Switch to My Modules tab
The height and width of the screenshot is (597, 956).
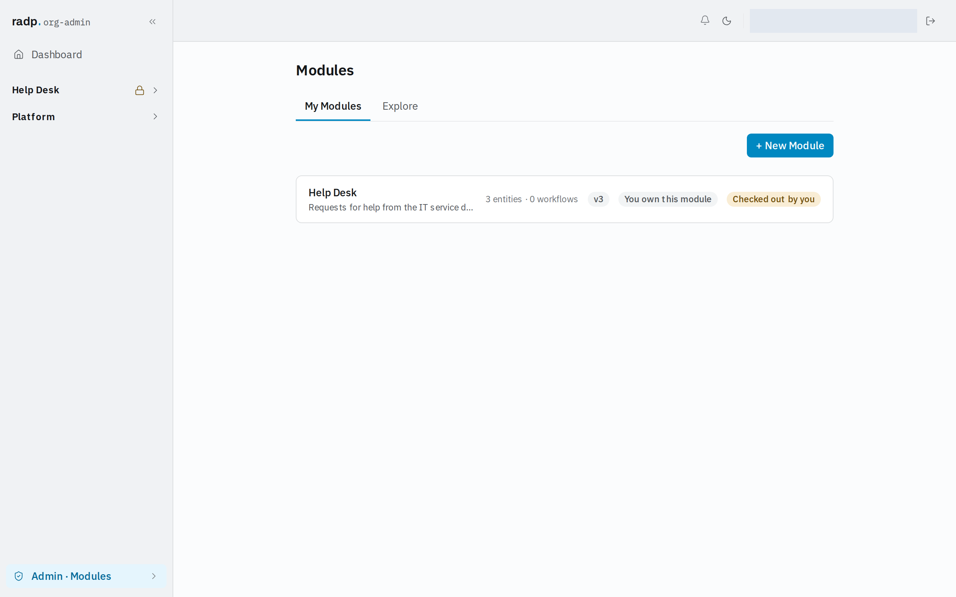(333, 106)
